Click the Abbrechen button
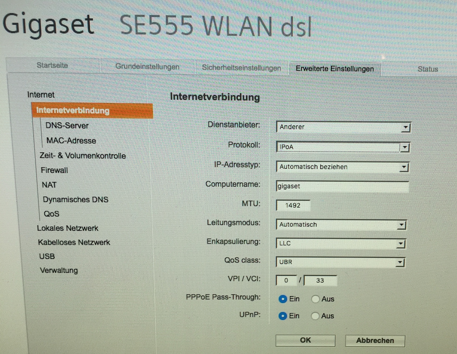 pyautogui.click(x=375, y=341)
